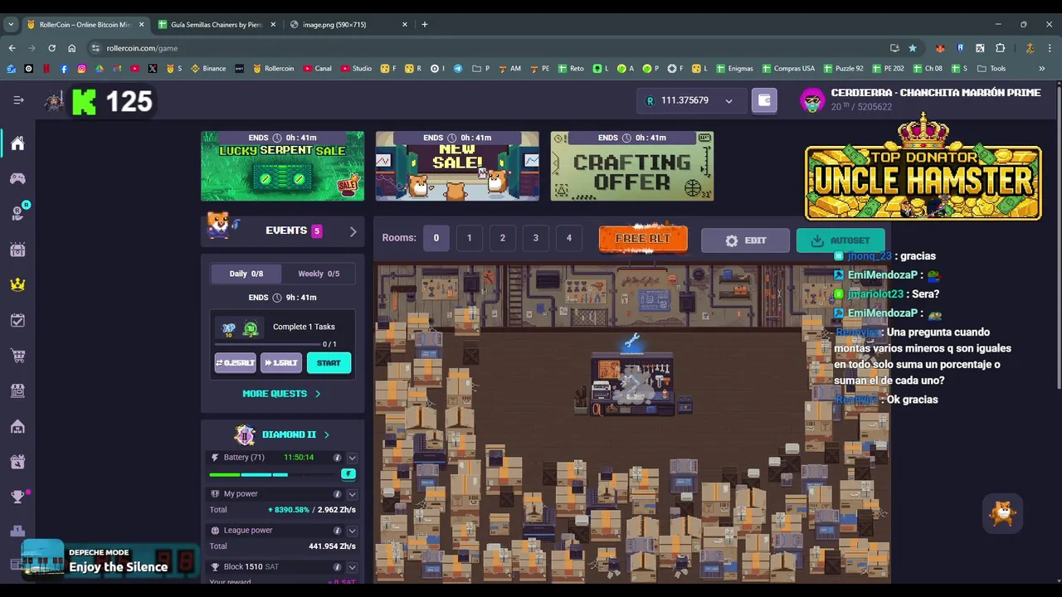Go to the home sidebar icon
Screen dimensions: 1062x597
tap(17, 143)
